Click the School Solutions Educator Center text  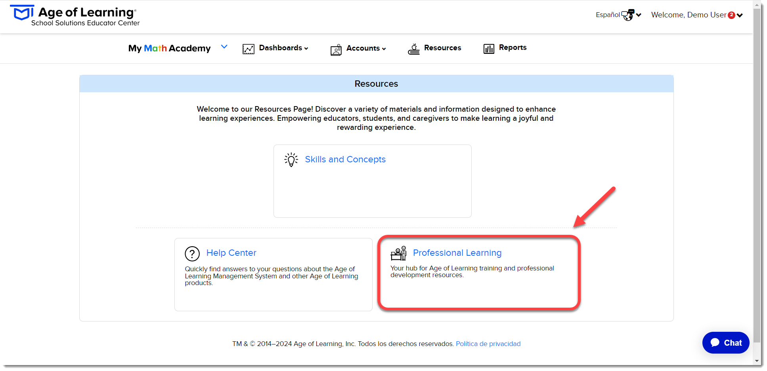click(x=86, y=23)
